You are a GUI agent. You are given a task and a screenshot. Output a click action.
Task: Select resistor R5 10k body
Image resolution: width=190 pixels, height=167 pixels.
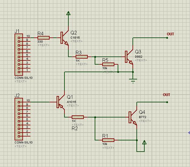coord(108,64)
